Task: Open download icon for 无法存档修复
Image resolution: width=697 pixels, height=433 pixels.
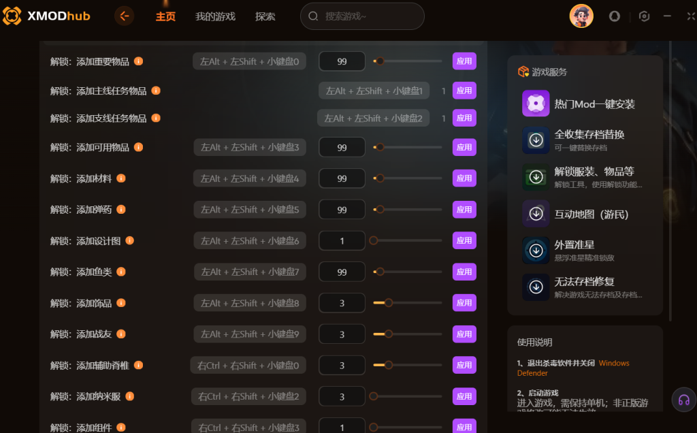Action: pos(536,287)
